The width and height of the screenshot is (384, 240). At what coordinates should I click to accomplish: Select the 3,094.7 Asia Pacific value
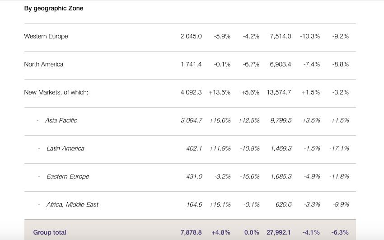coord(191,120)
